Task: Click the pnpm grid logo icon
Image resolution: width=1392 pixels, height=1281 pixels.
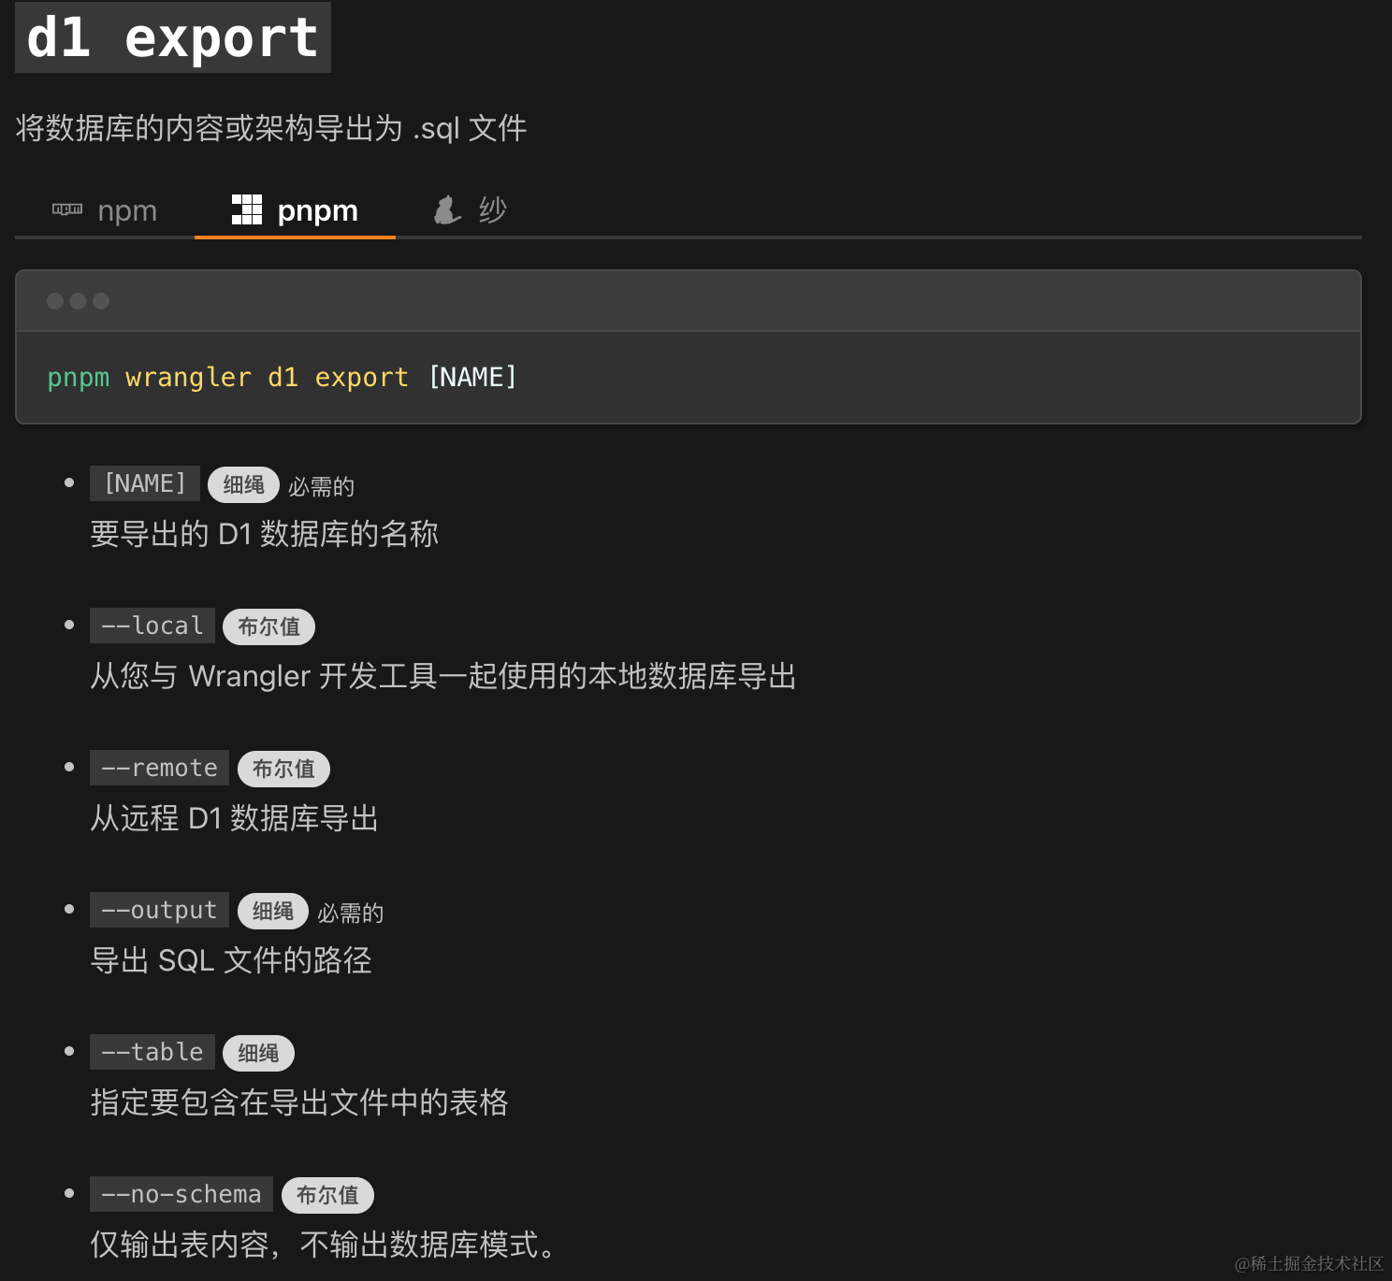Action: point(247,209)
